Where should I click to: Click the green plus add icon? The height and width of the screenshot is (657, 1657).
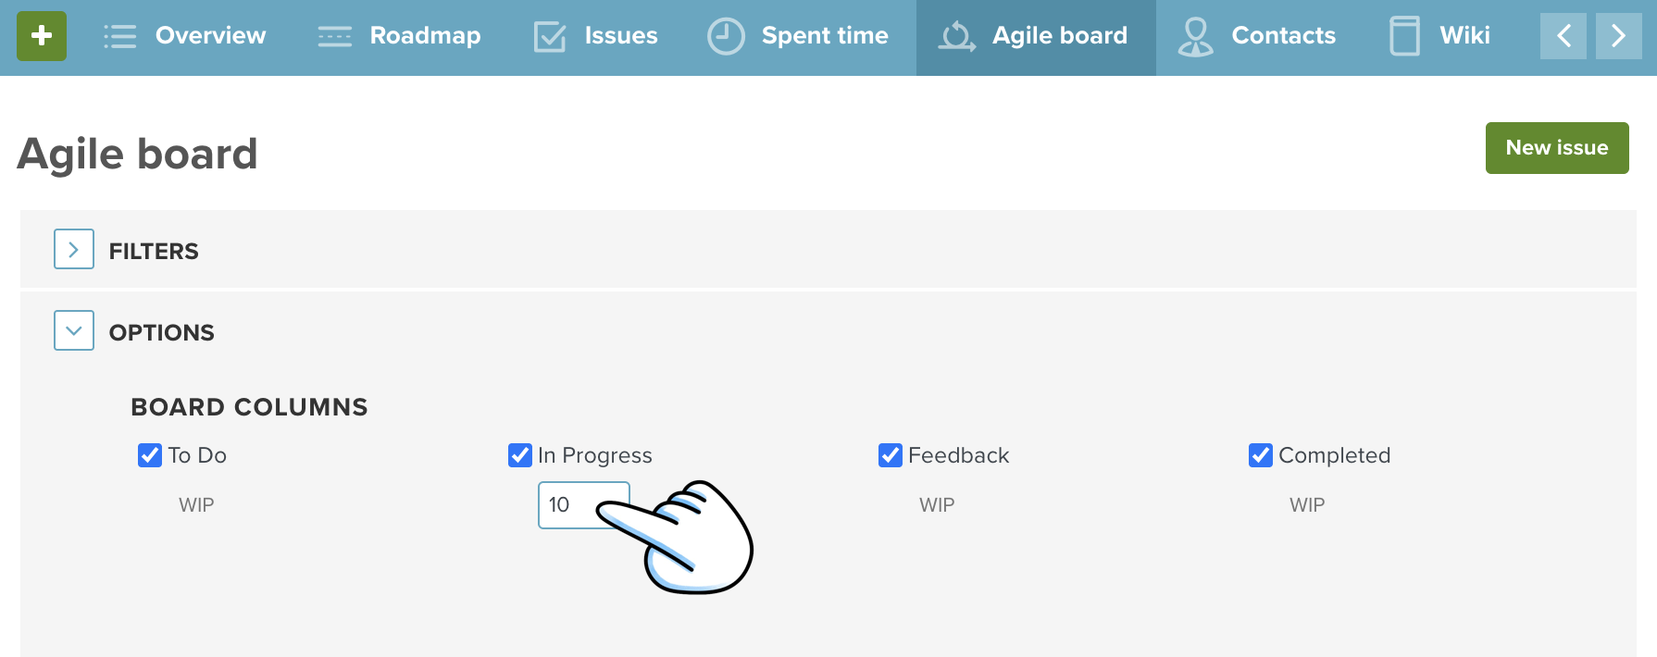tap(42, 36)
